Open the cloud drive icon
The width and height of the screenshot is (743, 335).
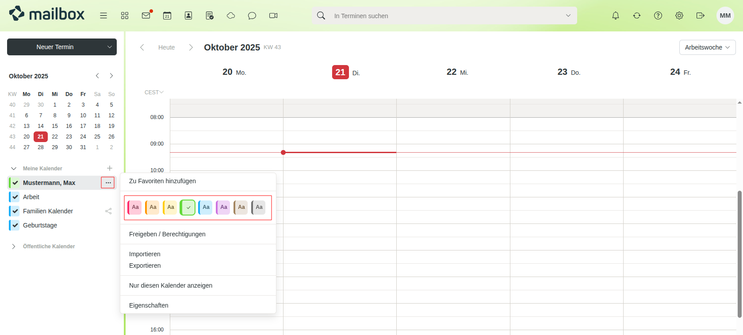[x=231, y=15]
